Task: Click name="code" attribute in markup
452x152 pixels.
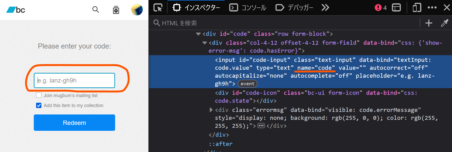Action: tap(316, 68)
